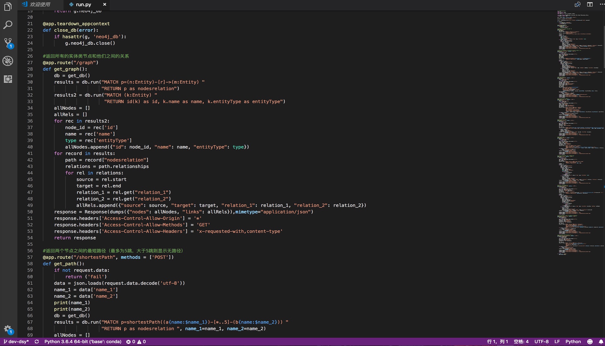Image resolution: width=605 pixels, height=346 pixels.
Task: Click the '@app.teardown_appcontext' decorator
Action: point(76,24)
